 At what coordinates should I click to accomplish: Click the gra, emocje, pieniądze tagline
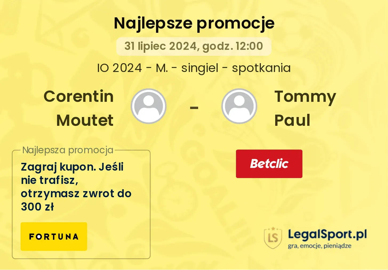coord(319,246)
